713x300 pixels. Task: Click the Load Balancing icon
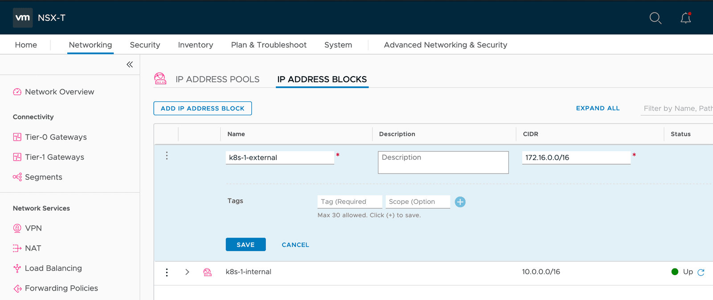click(x=17, y=268)
